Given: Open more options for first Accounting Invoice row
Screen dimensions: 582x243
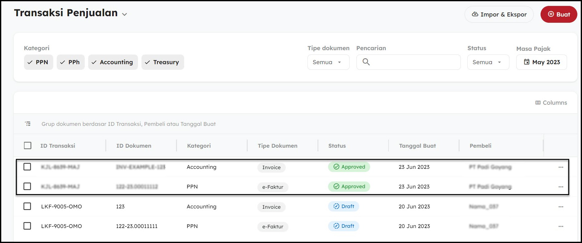Looking at the screenshot, I should pos(561,167).
